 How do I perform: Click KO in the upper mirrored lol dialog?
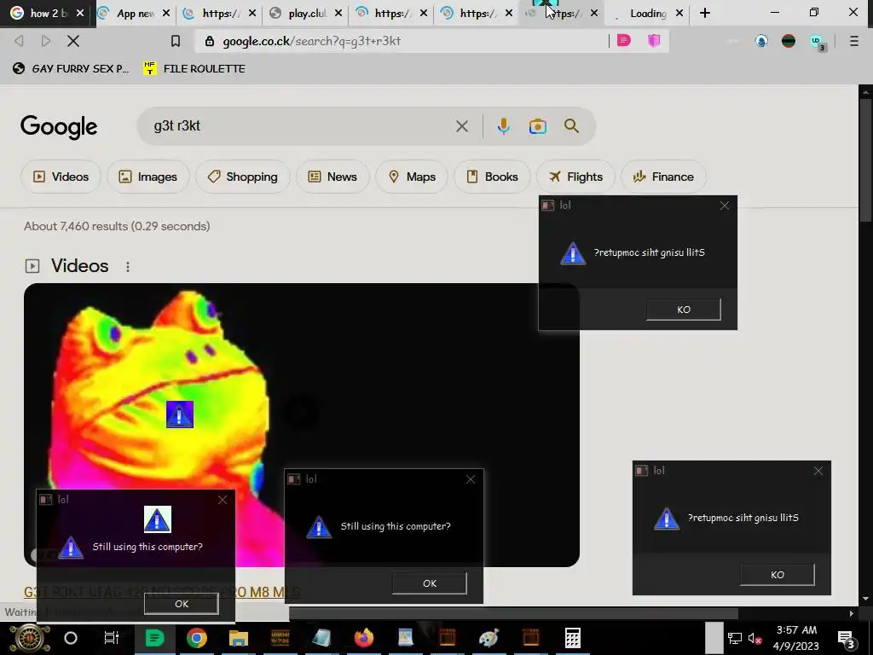click(x=683, y=310)
